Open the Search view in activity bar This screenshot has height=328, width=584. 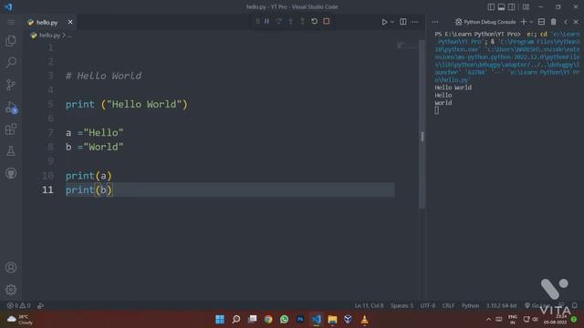coord(11,63)
